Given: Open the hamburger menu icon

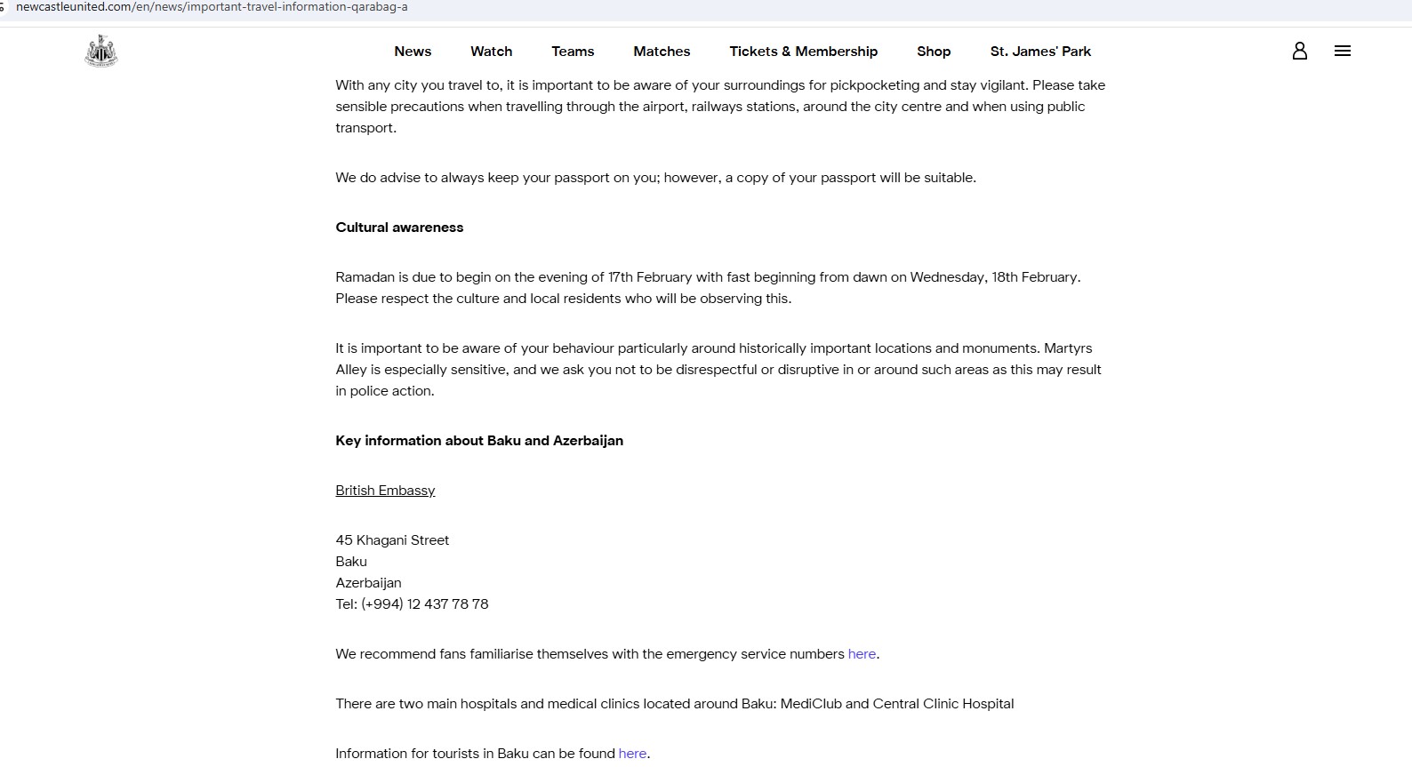Looking at the screenshot, I should (x=1343, y=51).
